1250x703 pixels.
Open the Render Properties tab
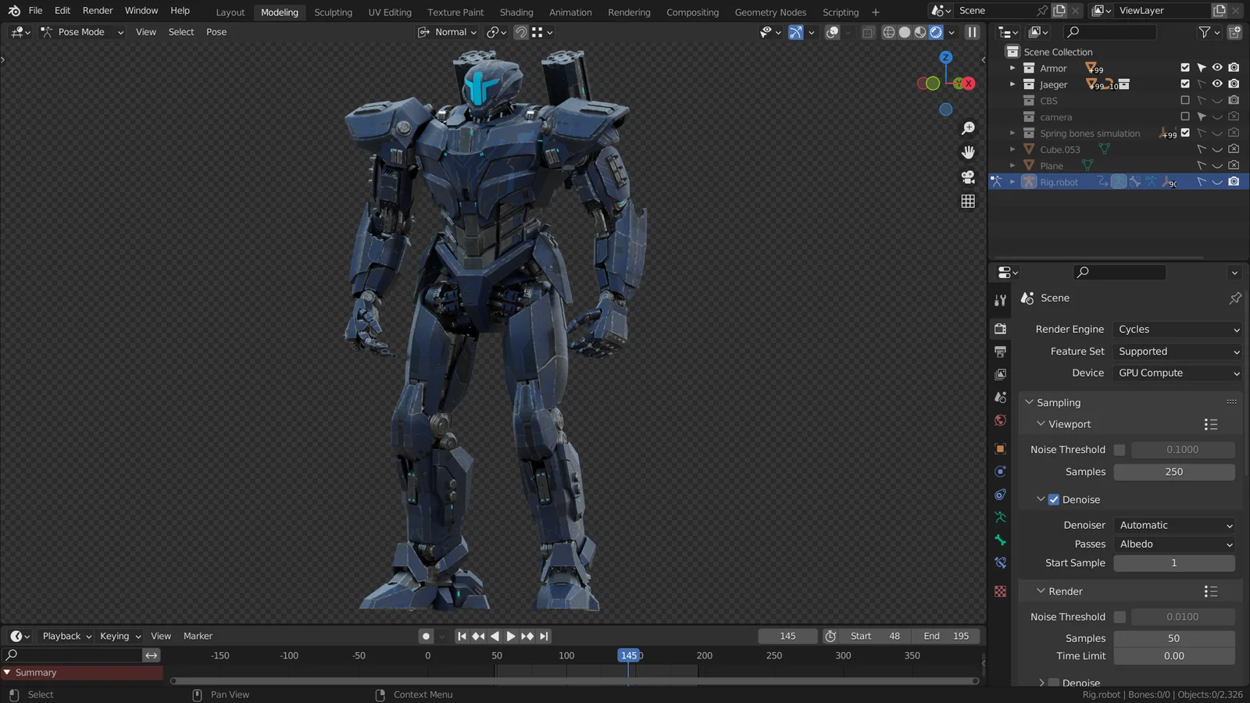pos(1000,329)
